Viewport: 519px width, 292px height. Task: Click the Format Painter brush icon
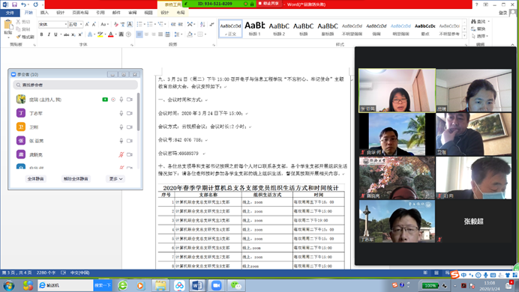click(19, 37)
